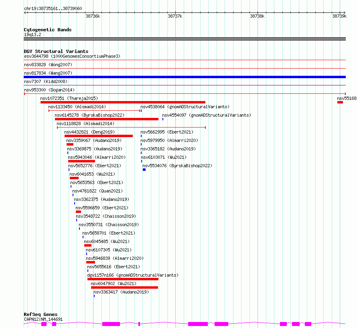Select the nsv6145278 (ByrskaBishop2022) red bar
Viewport: 357px width, 328px height.
(107, 119)
